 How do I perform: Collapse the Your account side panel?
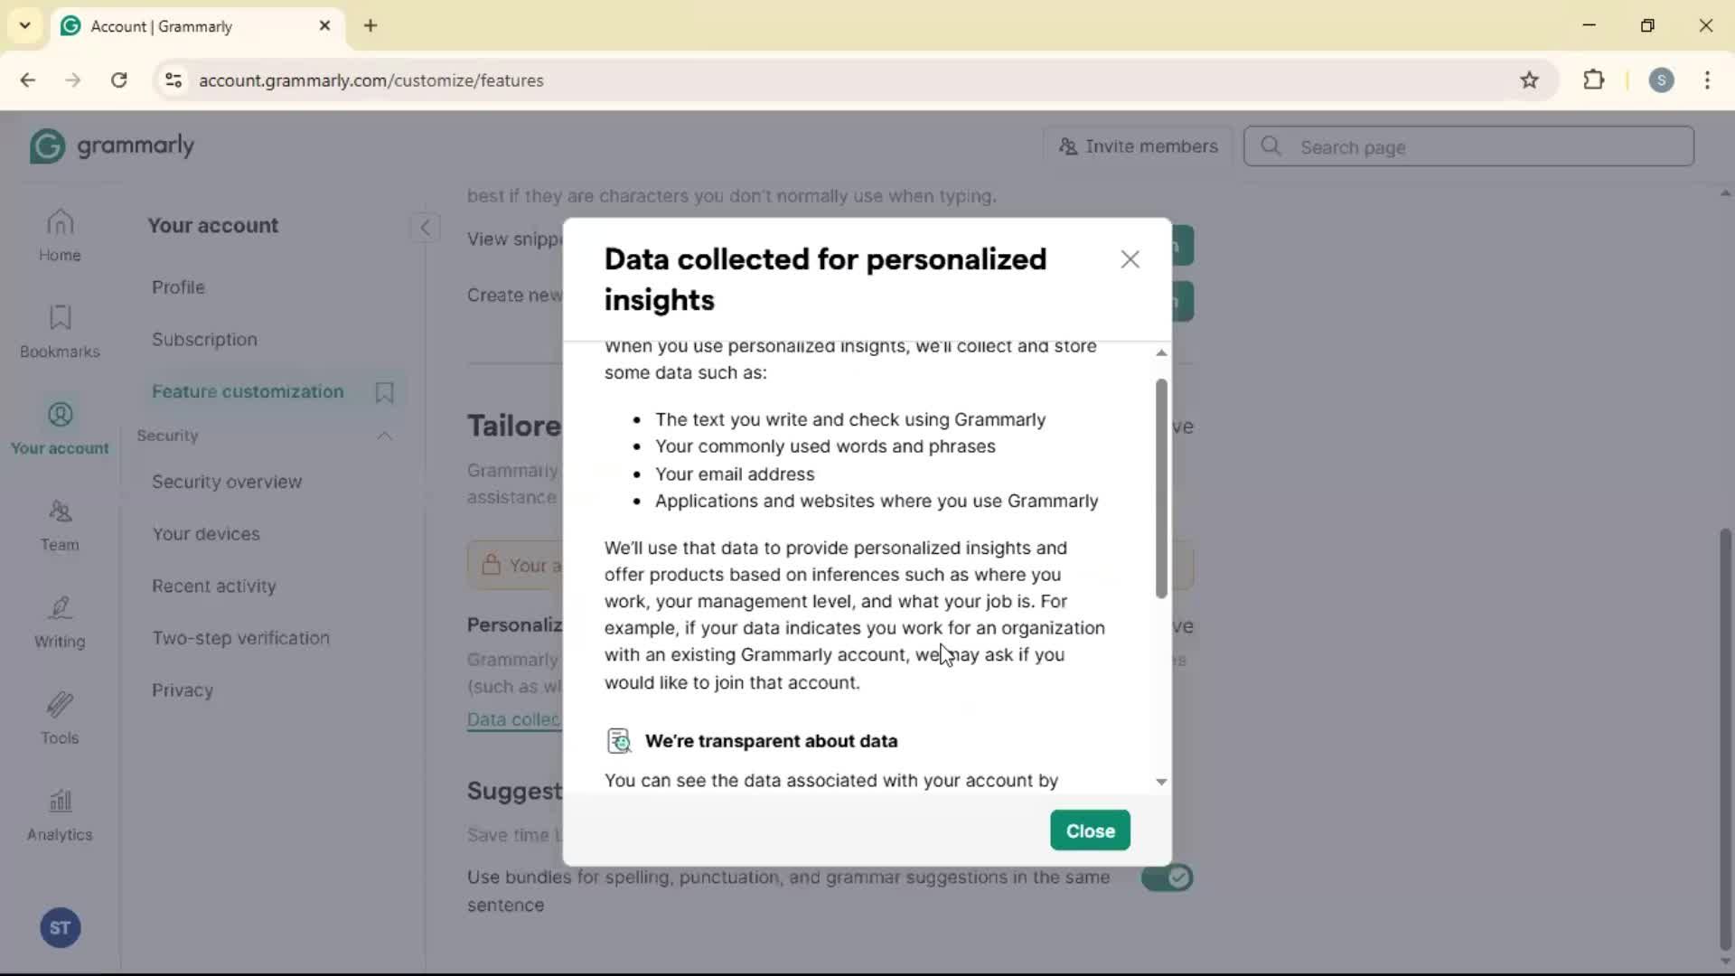click(425, 227)
